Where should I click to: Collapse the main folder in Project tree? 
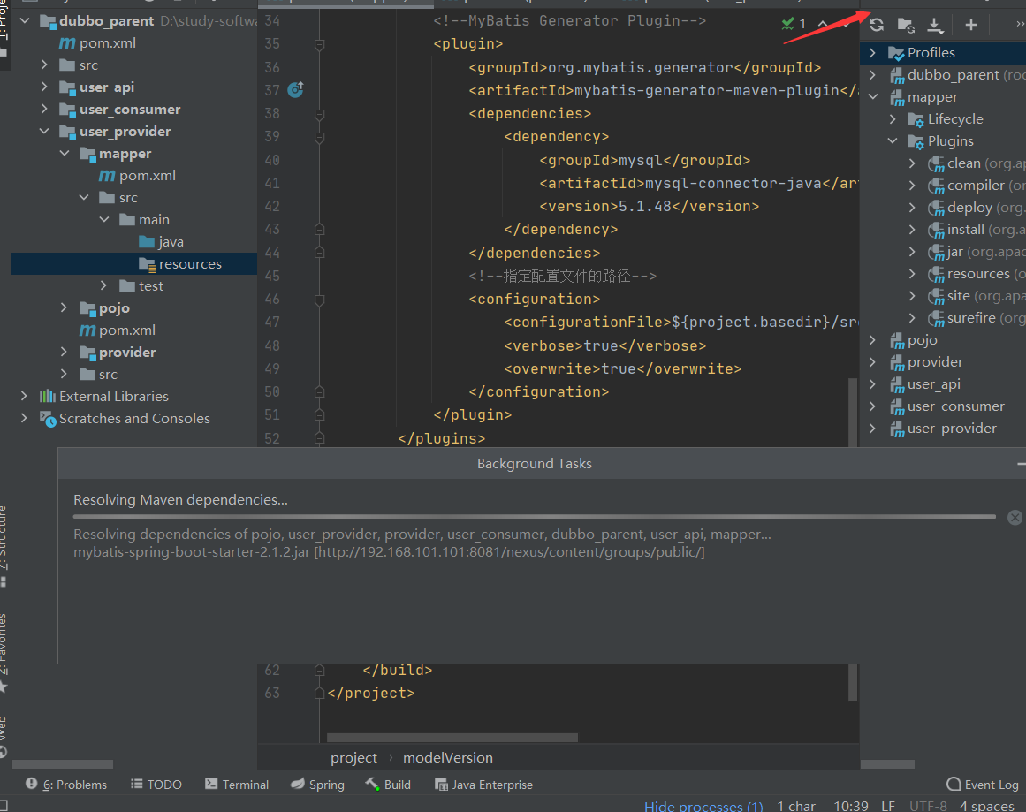click(104, 220)
